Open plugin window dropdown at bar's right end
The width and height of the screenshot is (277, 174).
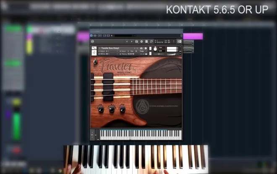pos(181,36)
